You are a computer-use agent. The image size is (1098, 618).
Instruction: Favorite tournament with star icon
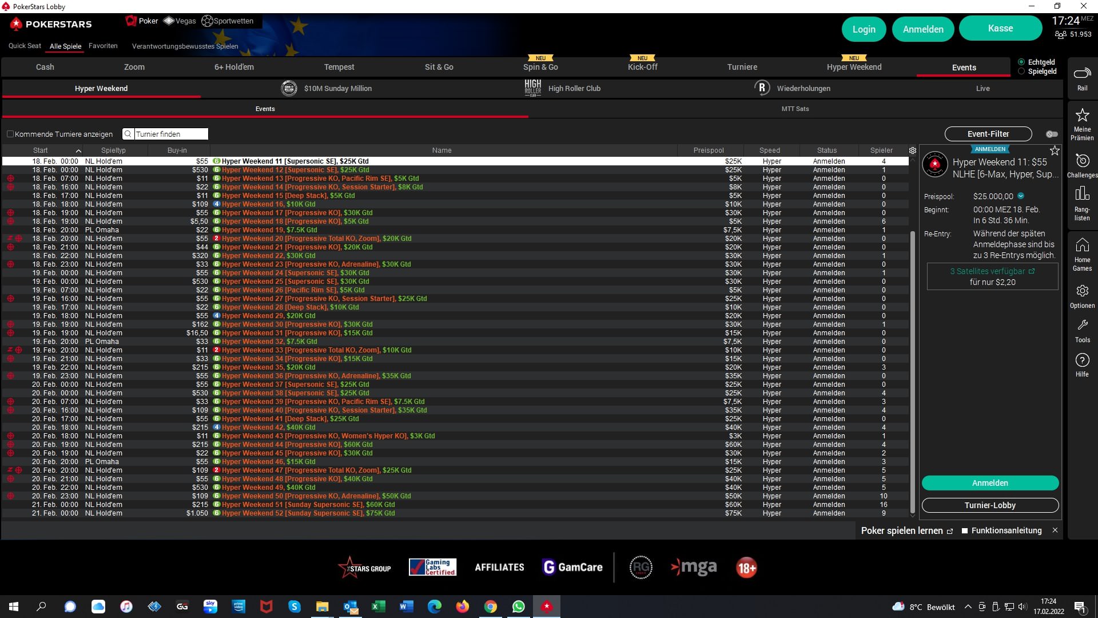[x=1055, y=151]
